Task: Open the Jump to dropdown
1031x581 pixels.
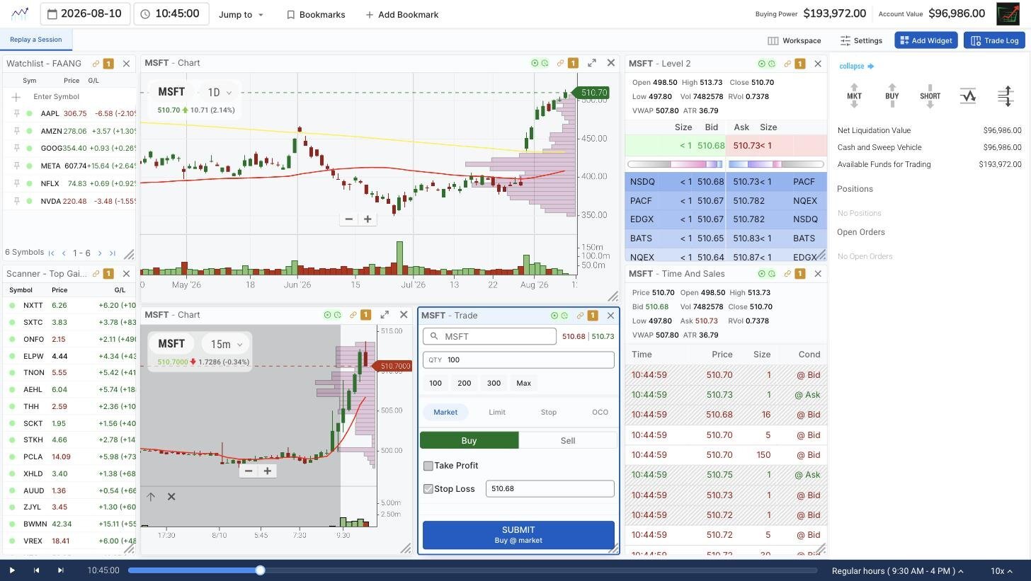Action: click(x=241, y=14)
